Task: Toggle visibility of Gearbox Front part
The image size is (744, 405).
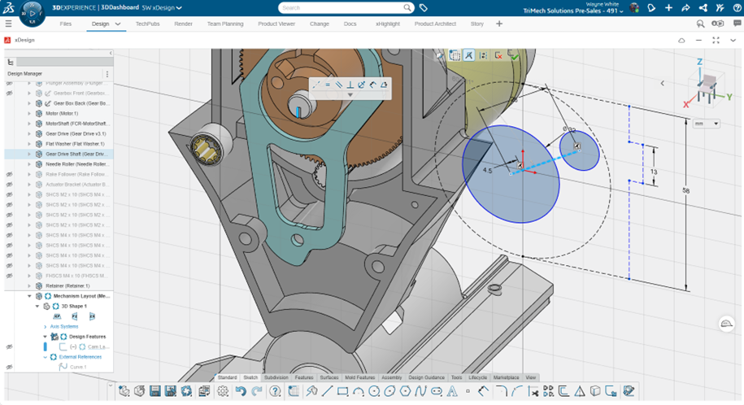Action: 10,94
